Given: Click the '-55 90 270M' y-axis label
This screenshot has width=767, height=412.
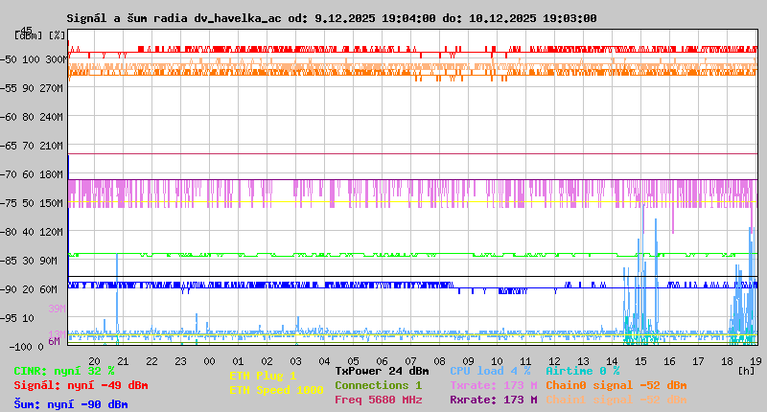Looking at the screenshot, I should click(32, 88).
